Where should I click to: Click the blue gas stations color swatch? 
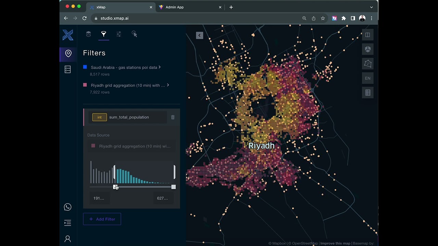click(85, 67)
